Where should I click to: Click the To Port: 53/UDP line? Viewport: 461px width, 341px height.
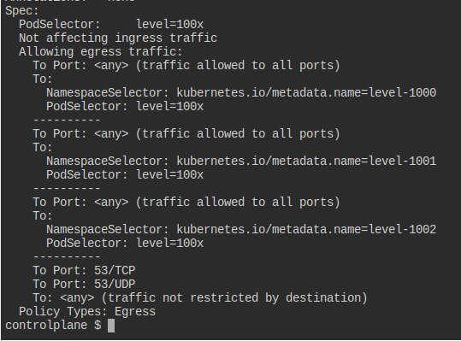click(84, 285)
